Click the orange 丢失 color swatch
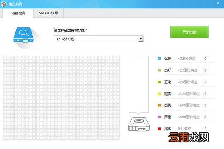The height and width of the screenshot is (149, 224). tap(159, 106)
